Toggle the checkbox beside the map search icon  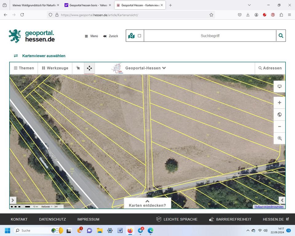click(x=139, y=36)
